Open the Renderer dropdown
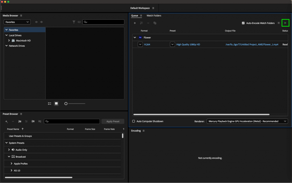 tap(247, 121)
